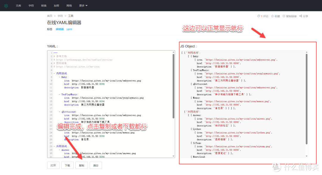Click the JS Object panel scrollbar
322x175 pixels.
(x=306, y=99)
